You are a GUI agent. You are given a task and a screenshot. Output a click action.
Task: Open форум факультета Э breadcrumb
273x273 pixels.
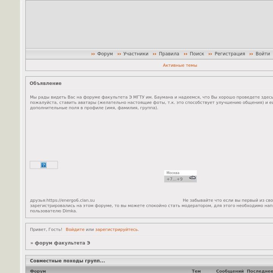click(62, 243)
